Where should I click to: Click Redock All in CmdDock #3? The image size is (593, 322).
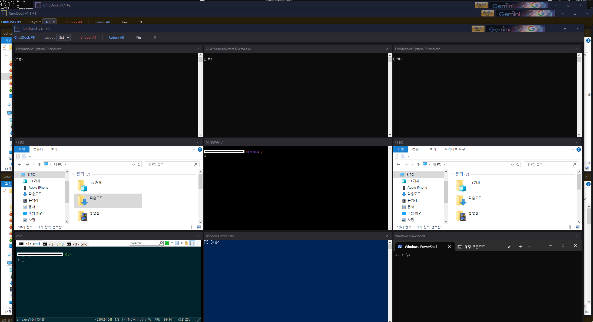point(116,38)
